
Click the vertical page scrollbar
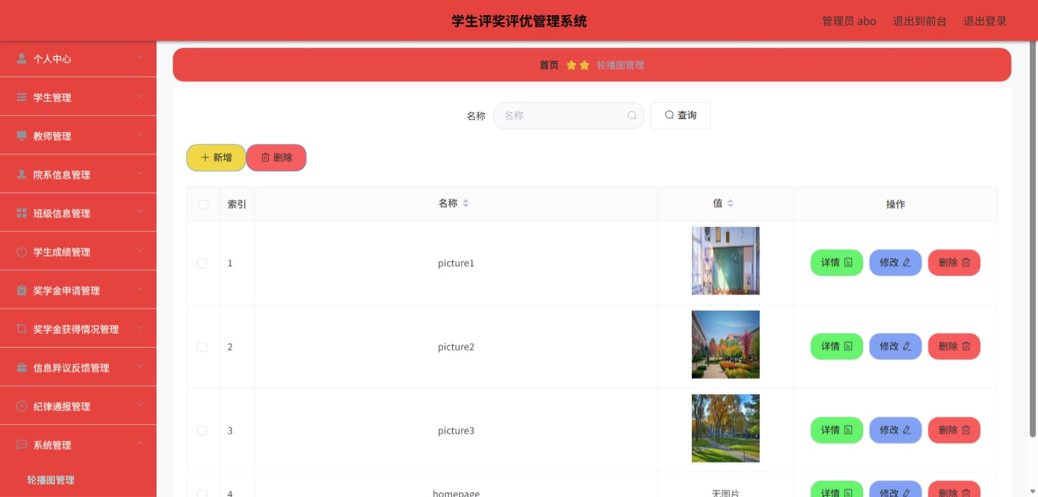click(x=1033, y=238)
